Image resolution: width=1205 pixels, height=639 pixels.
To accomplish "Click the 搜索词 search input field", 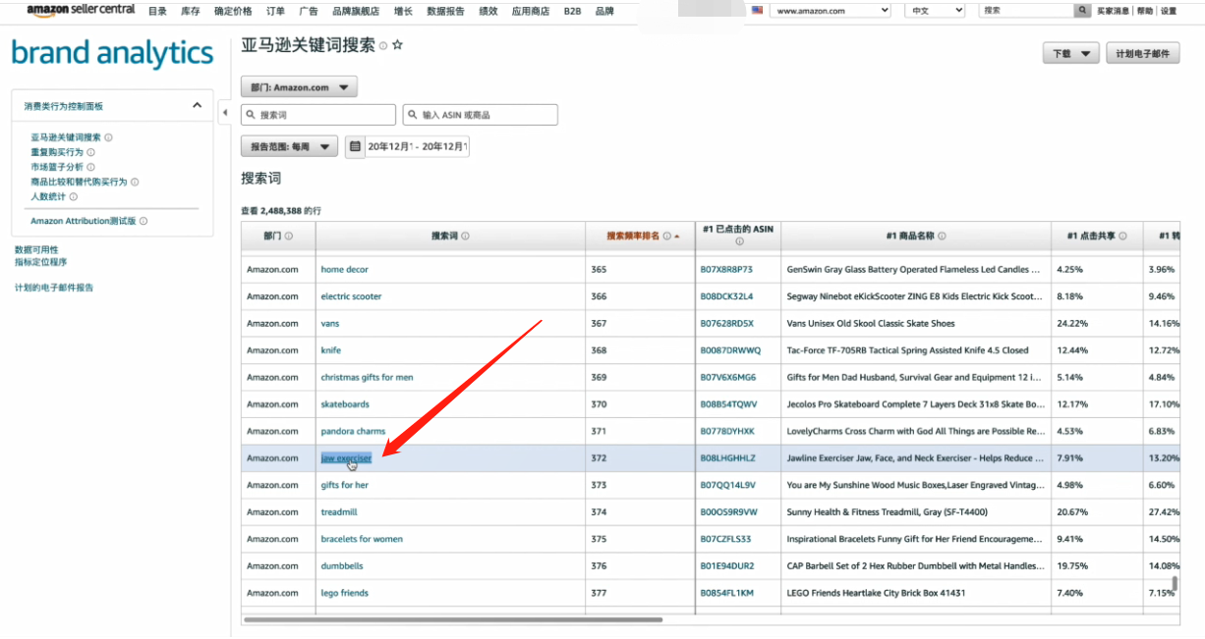I will [318, 115].
